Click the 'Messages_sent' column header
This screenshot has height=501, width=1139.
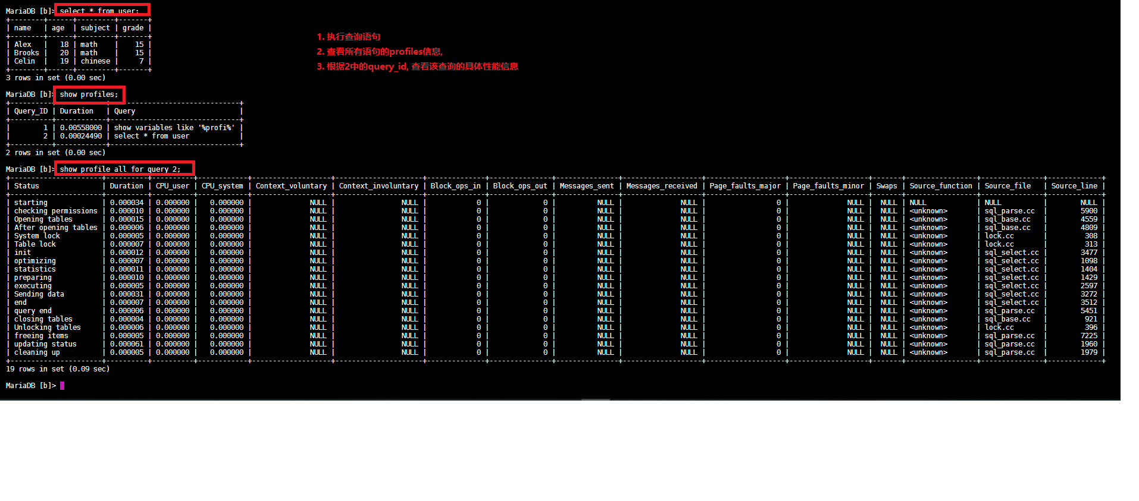[x=587, y=186]
